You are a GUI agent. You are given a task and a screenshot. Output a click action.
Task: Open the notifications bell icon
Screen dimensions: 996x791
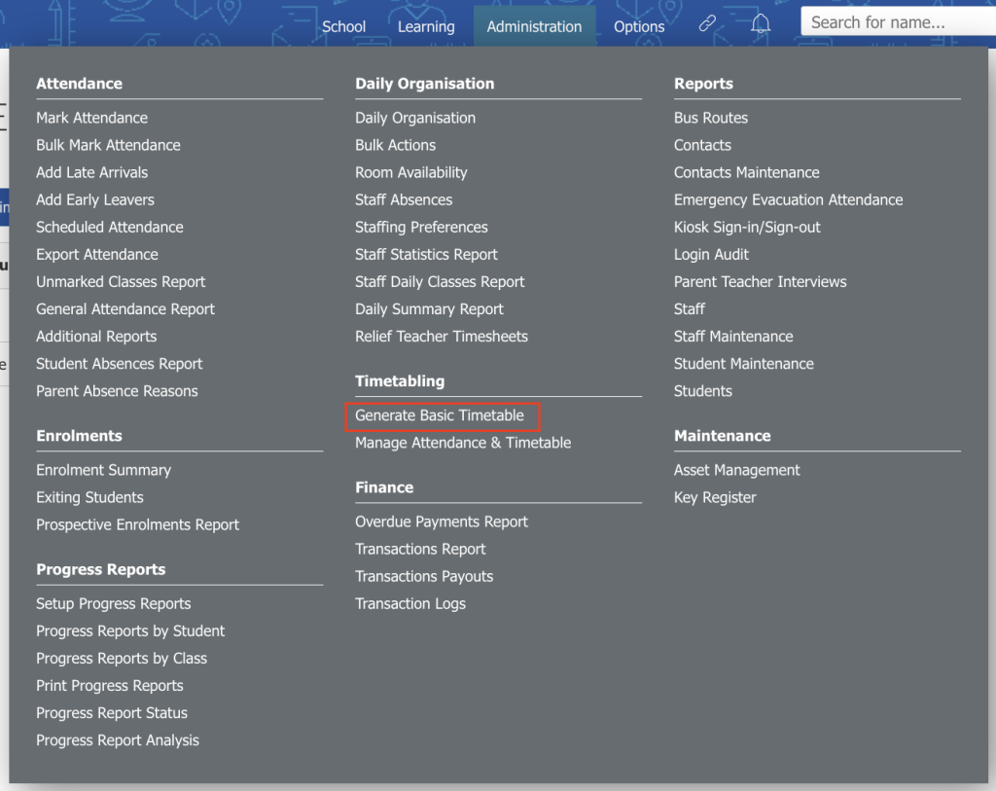(x=761, y=23)
